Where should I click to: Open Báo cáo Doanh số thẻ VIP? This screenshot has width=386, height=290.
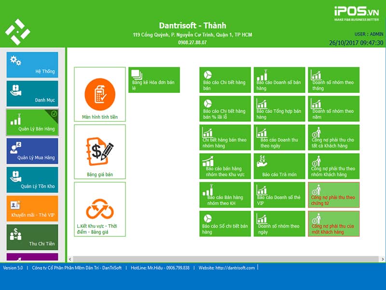pyautogui.click(x=279, y=195)
